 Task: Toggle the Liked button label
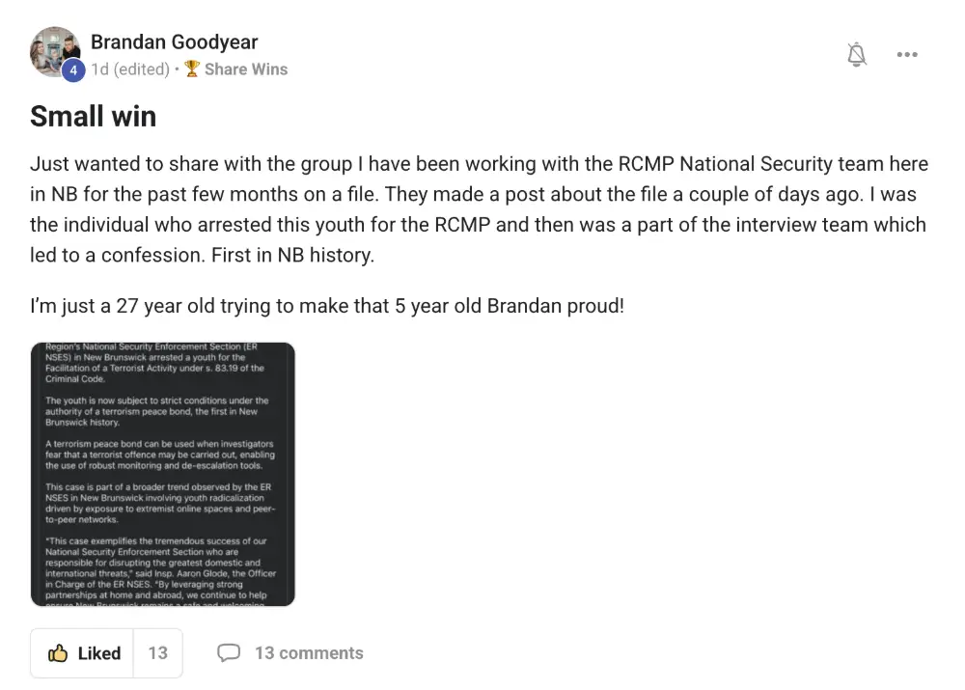click(99, 653)
